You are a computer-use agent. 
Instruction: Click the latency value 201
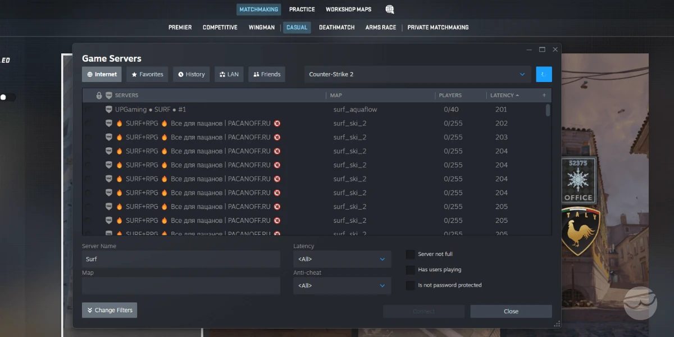(501, 110)
